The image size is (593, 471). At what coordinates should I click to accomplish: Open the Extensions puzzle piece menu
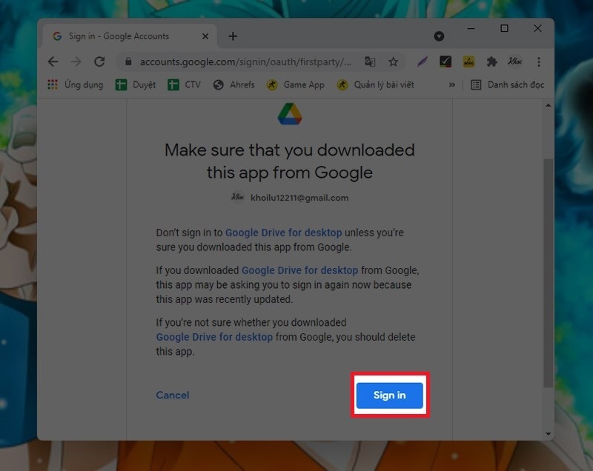[491, 61]
